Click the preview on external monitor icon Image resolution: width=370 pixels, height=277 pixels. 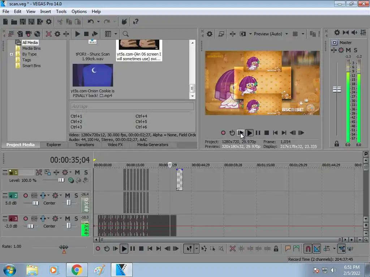[221, 34]
